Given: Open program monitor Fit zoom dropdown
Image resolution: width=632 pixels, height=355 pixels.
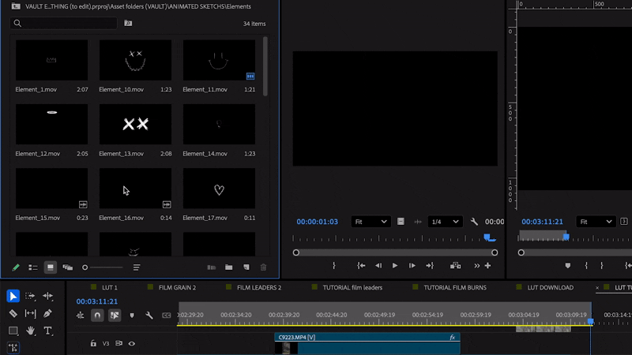Looking at the screenshot, I should 596,222.
